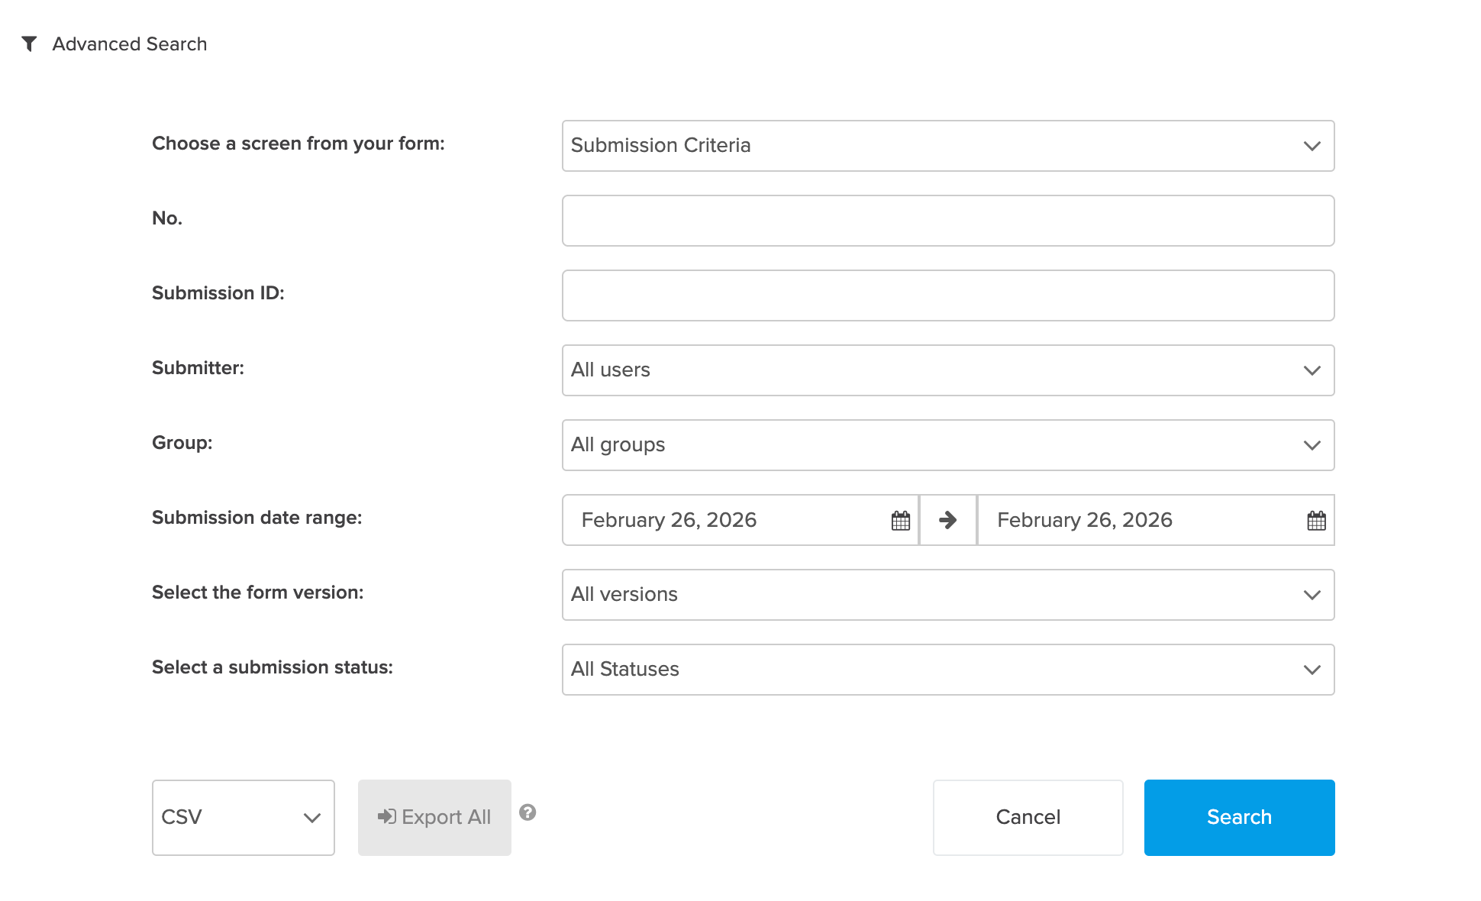Click the help question mark beside Export All
The width and height of the screenshot is (1481, 901).
528,814
